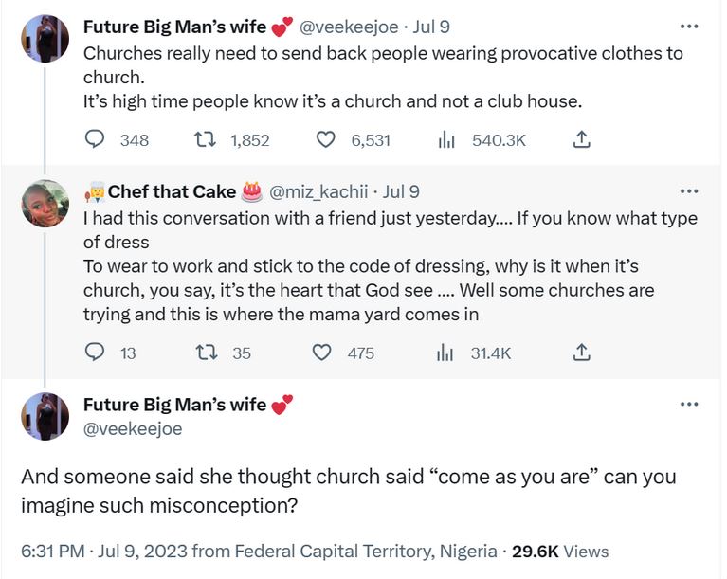Viewport: 727px width, 579px height.
Task: View analytics showing 31.4K views
Action: click(445, 353)
